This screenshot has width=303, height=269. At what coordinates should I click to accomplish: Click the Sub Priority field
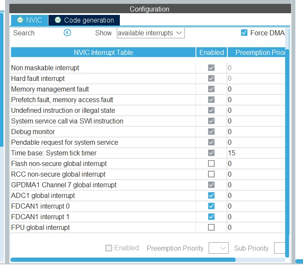[x=280, y=248]
